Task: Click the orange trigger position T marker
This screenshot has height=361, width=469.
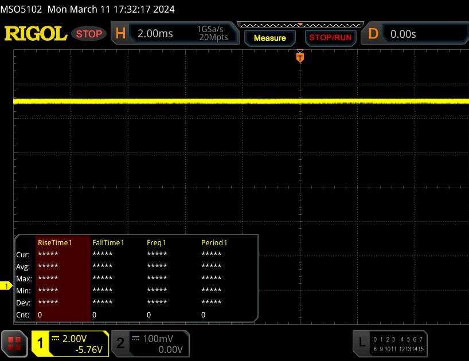Action: click(300, 57)
